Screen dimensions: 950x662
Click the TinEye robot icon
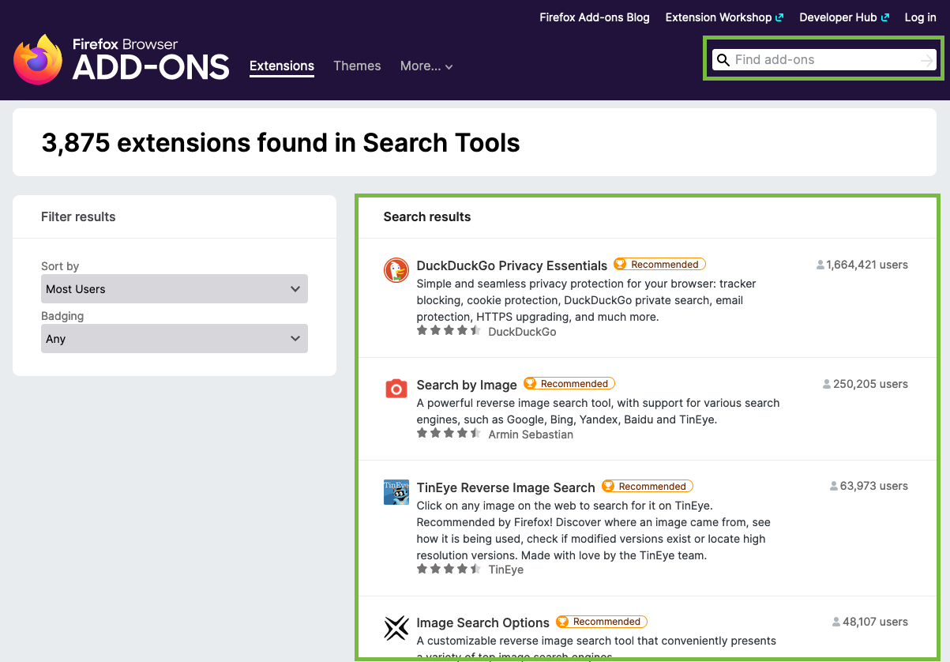pos(396,491)
